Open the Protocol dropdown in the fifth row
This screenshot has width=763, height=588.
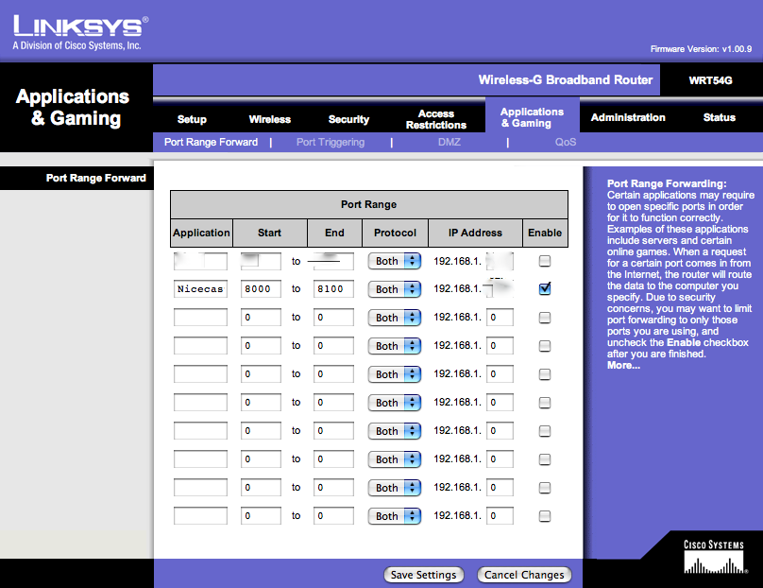[394, 374]
